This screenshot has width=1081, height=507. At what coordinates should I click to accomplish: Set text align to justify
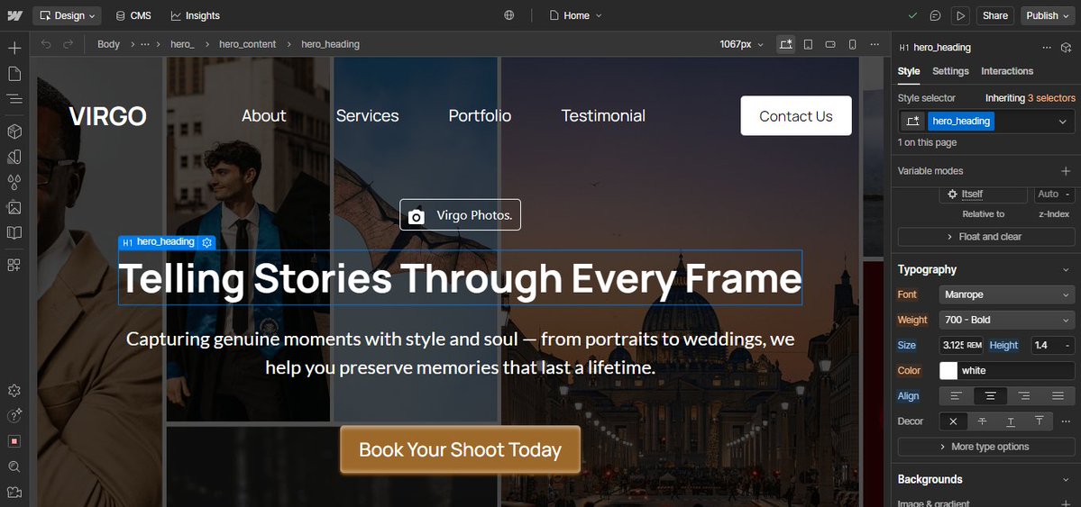tap(1058, 396)
